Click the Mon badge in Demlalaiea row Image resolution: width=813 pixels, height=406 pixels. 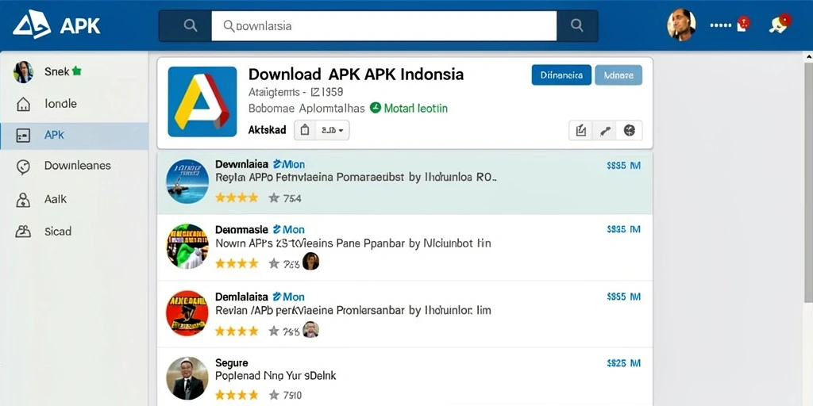(x=289, y=297)
